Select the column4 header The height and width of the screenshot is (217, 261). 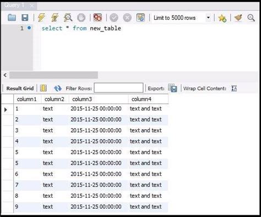tap(148, 99)
